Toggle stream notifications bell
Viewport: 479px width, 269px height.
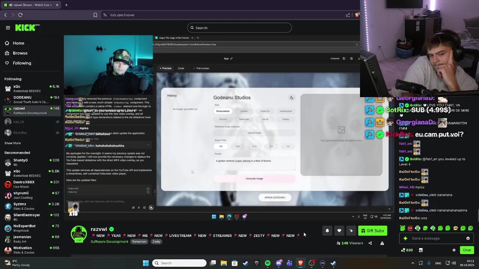click(327, 231)
